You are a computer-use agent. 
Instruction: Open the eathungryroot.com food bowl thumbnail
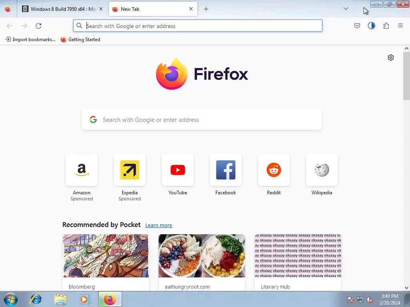point(202,256)
